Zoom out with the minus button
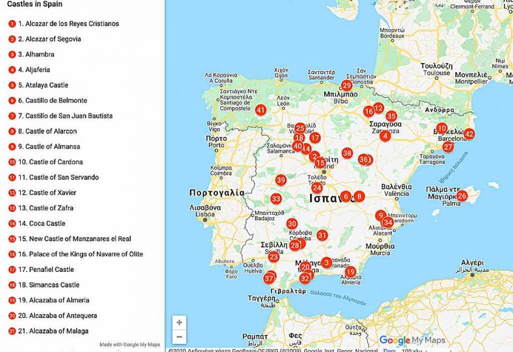Viewport: 513px width, 352px height. point(179,336)
